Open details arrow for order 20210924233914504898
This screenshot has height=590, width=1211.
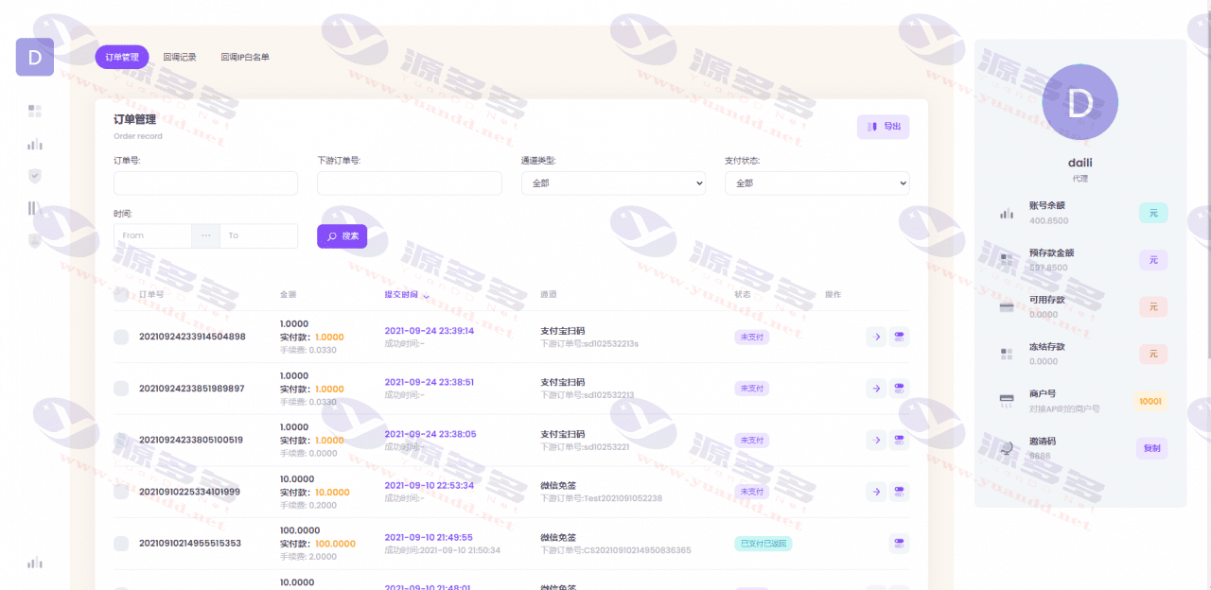click(876, 337)
